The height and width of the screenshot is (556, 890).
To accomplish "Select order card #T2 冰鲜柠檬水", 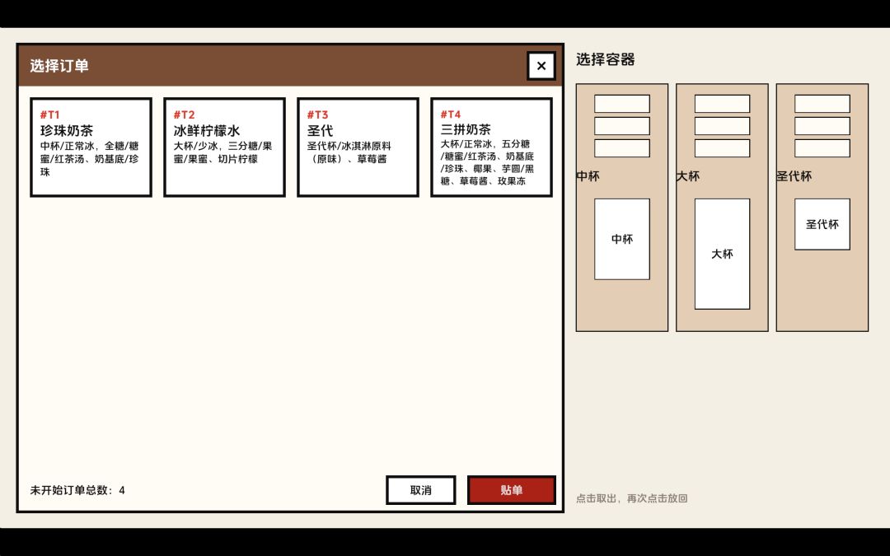I will click(x=224, y=147).
